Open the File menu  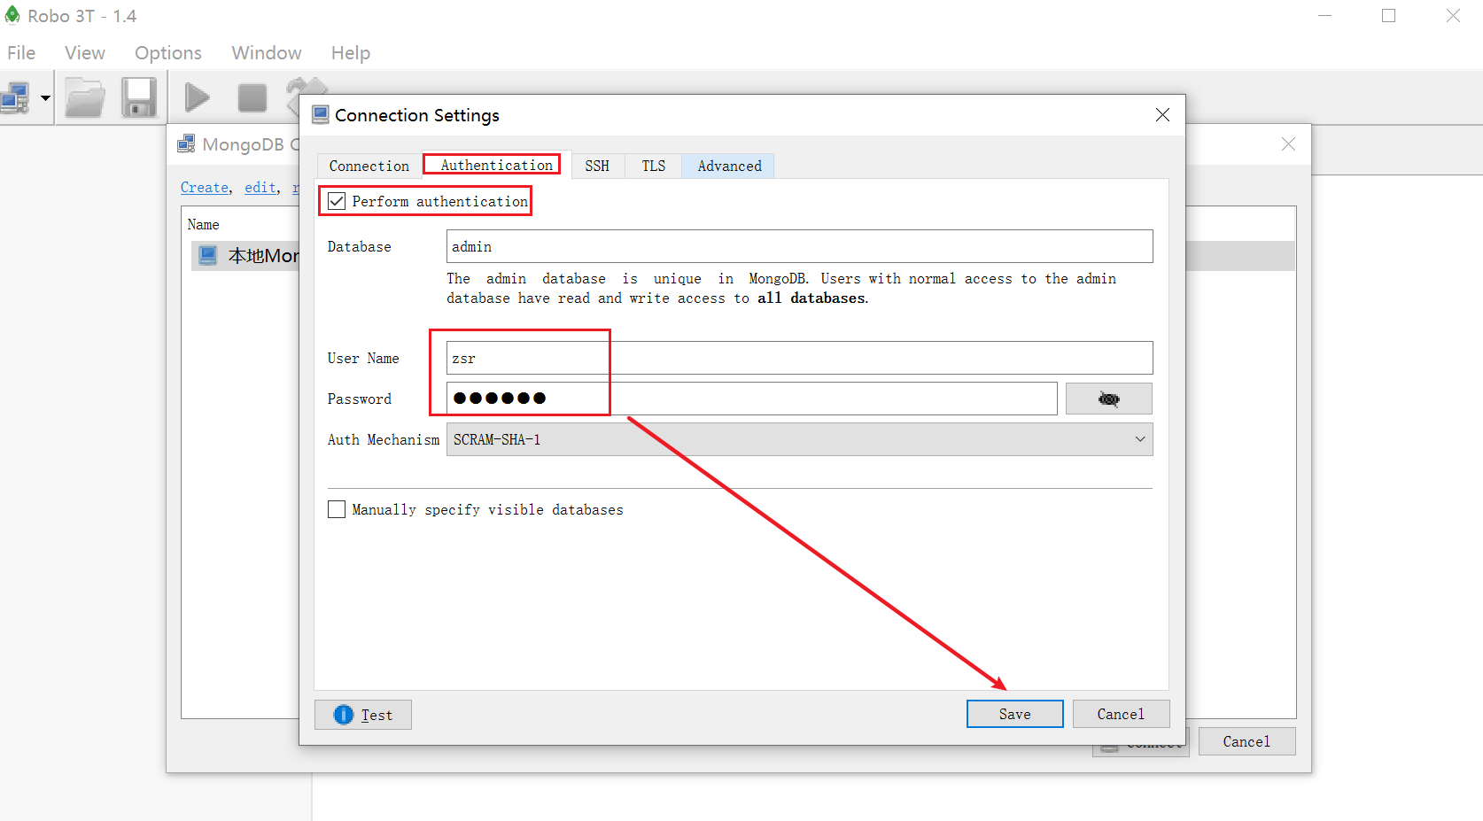pos(21,53)
